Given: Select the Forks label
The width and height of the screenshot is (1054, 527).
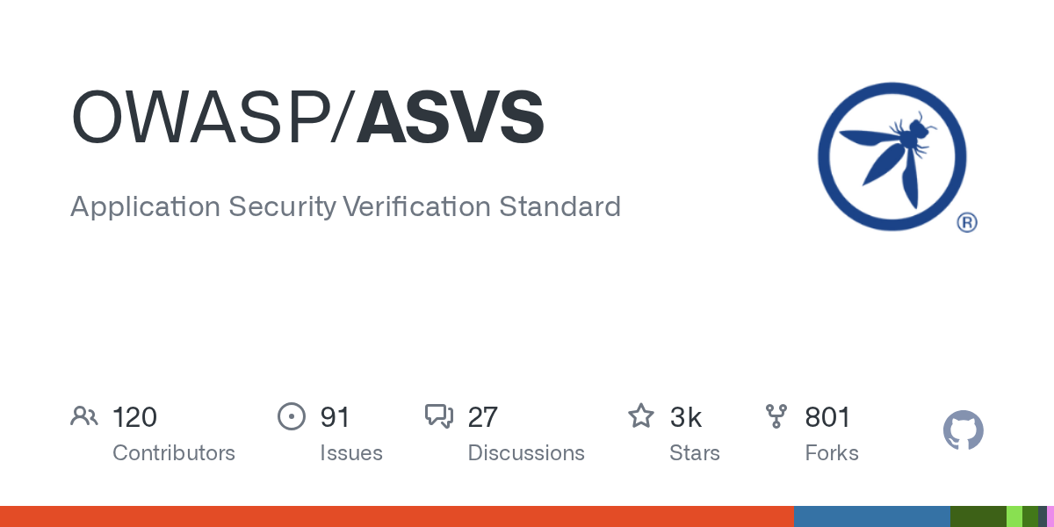Looking at the screenshot, I should tap(832, 453).
